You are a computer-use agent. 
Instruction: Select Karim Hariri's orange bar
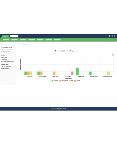coord(54,73)
